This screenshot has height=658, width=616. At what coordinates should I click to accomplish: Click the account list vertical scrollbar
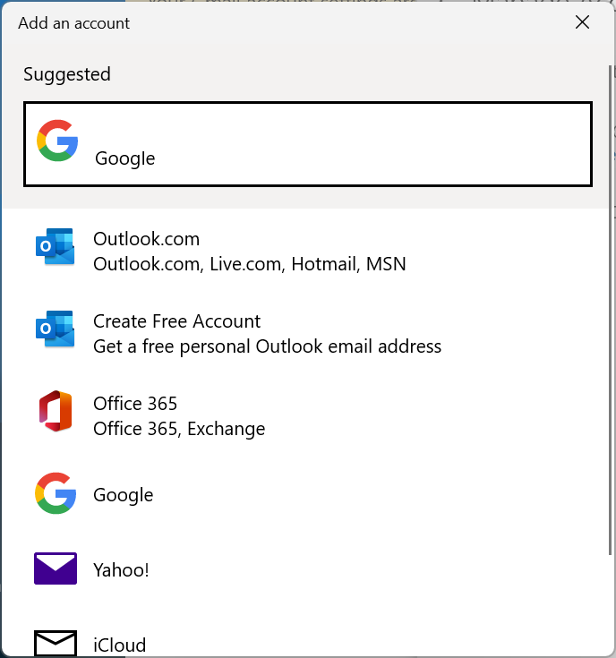coord(611,310)
